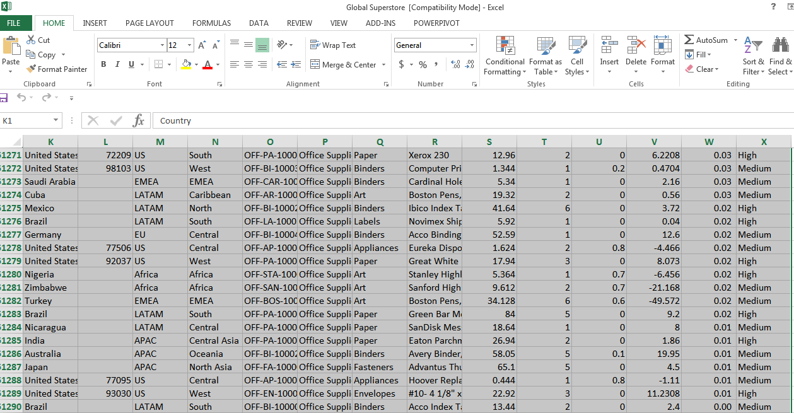Open the font size 12 dropdown
794x413 pixels.
pyautogui.click(x=190, y=45)
